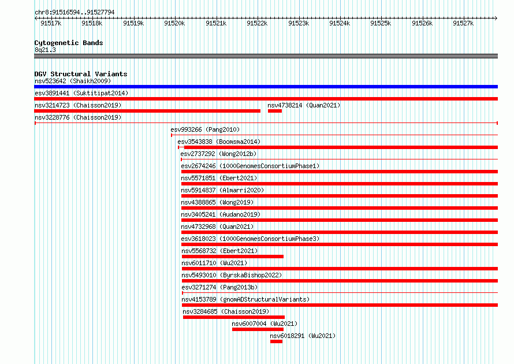This screenshot has height=364, width=514.
Task: Open nsv6018291 (Wu2021) variant label
Action: (303, 336)
